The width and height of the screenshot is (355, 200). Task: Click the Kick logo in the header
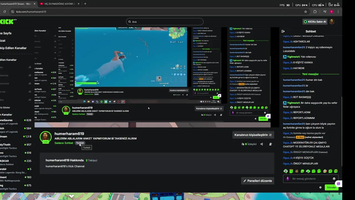point(8,22)
